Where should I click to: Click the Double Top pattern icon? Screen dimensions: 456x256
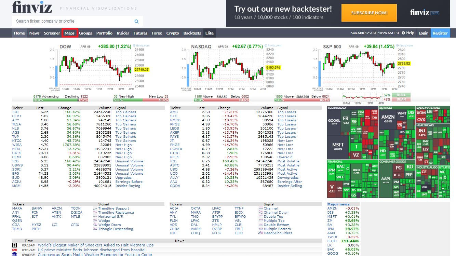click(x=261, y=217)
